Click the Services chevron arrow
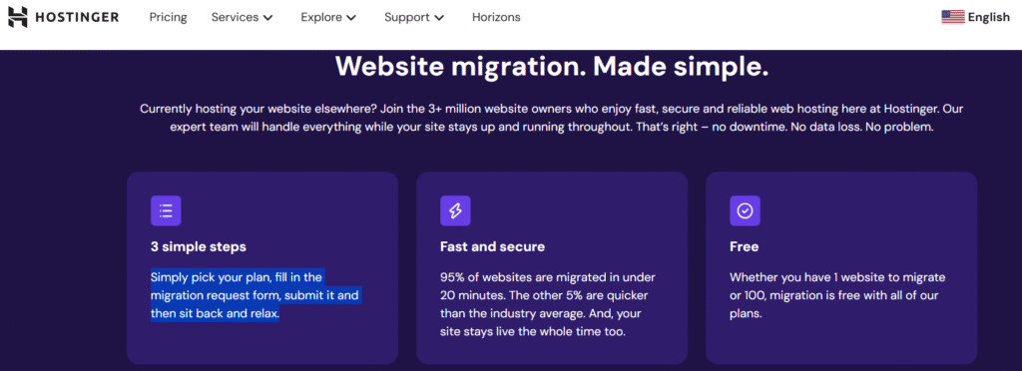The width and height of the screenshot is (1022, 371). click(x=267, y=18)
